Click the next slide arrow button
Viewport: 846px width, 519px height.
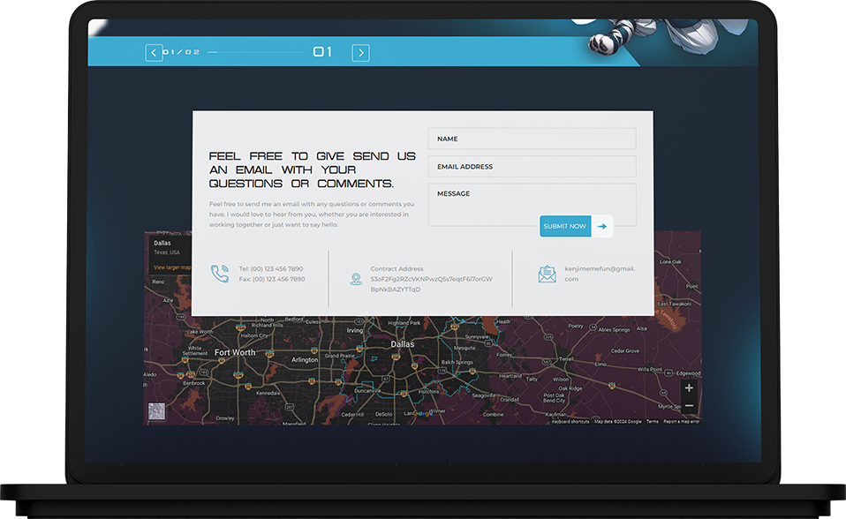[x=360, y=53]
